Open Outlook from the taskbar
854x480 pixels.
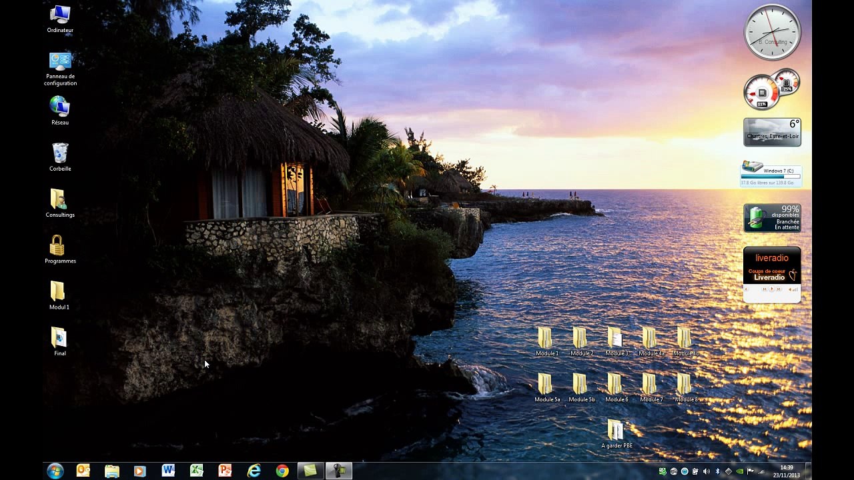[83, 471]
